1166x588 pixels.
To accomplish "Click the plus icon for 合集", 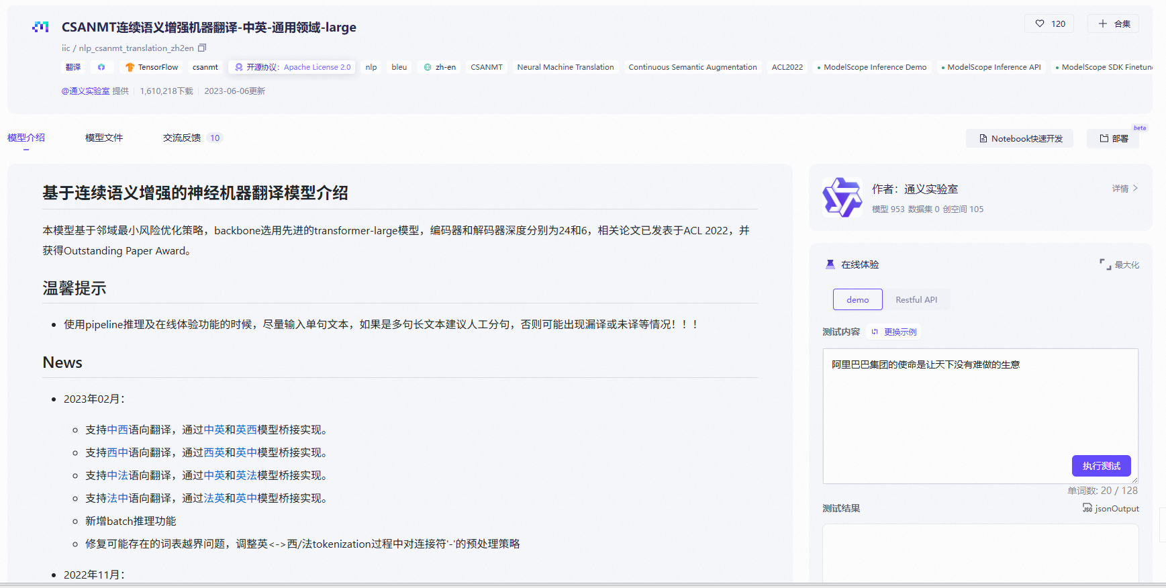I will coord(1103,23).
